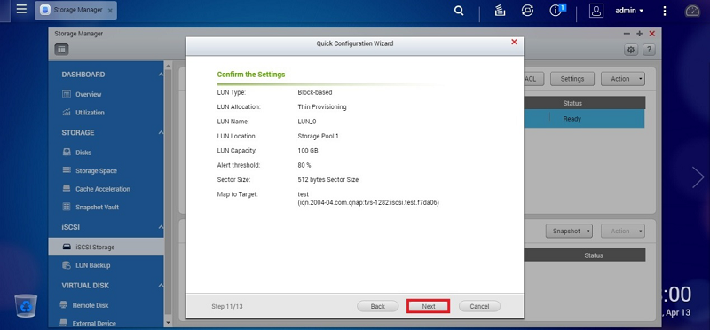Collapse the STORAGE section

161,133
